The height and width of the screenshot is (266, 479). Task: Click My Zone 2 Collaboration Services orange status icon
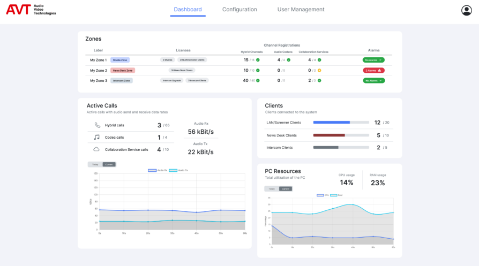(x=319, y=71)
